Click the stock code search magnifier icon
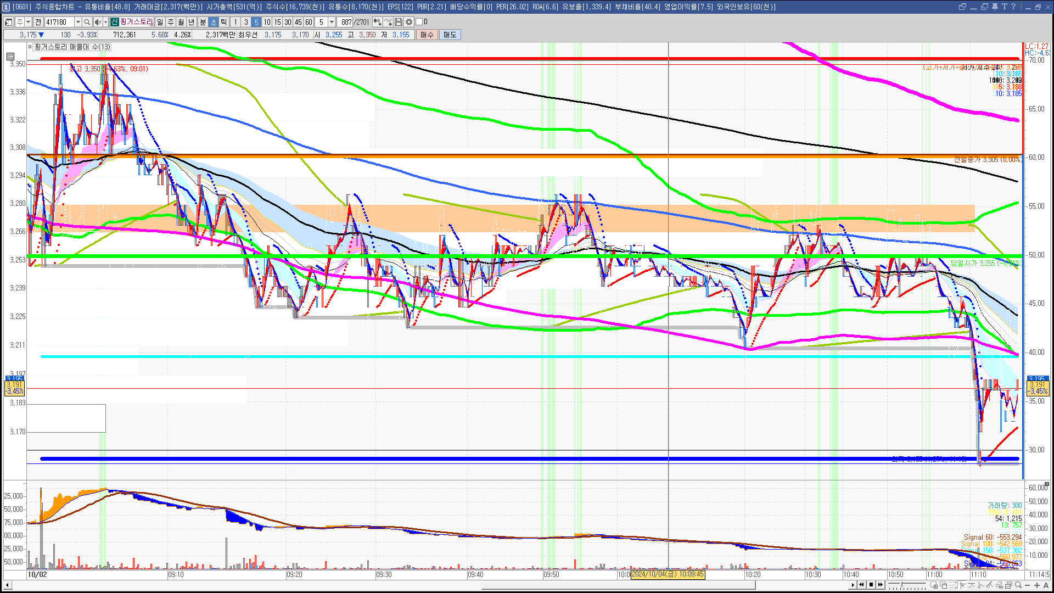 pyautogui.click(x=87, y=22)
